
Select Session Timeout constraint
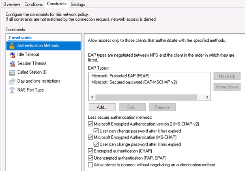pyautogui.click(x=43, y=63)
